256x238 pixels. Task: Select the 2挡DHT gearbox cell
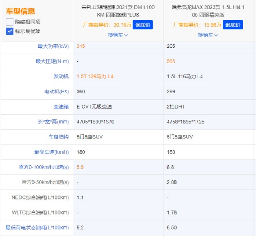tap(176, 106)
